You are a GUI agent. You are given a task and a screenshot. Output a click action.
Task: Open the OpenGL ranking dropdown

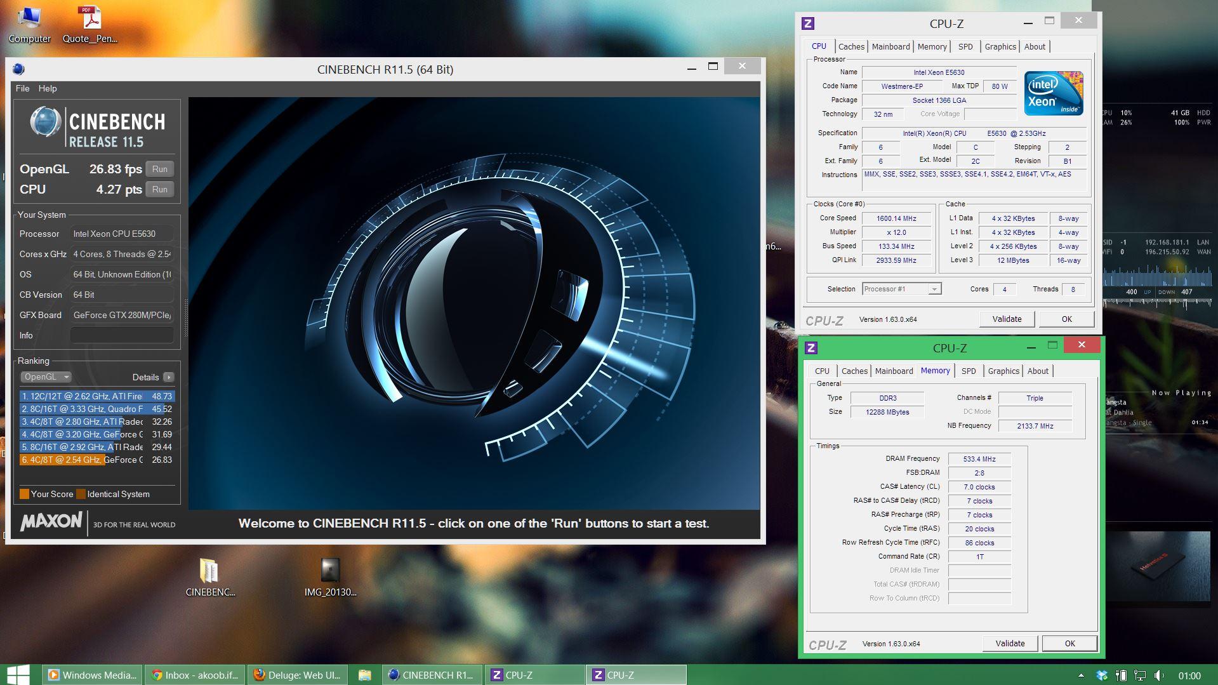pyautogui.click(x=46, y=377)
